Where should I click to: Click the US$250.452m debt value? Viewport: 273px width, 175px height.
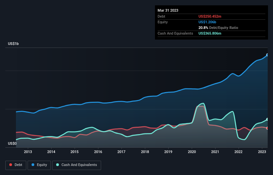pos(210,16)
